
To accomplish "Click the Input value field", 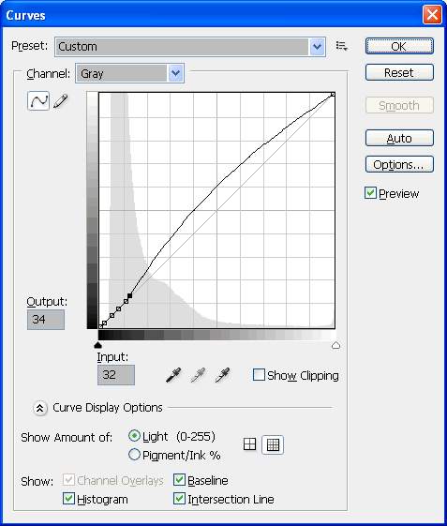I will 116,375.
